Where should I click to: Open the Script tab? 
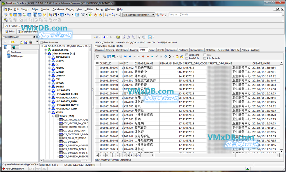coord(152,50)
